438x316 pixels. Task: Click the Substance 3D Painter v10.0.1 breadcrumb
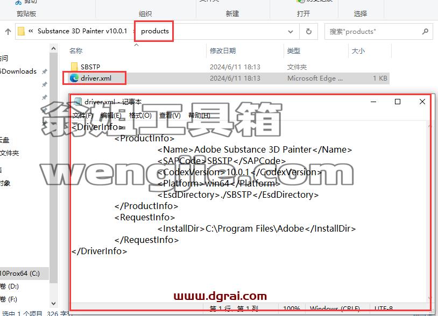pos(82,31)
